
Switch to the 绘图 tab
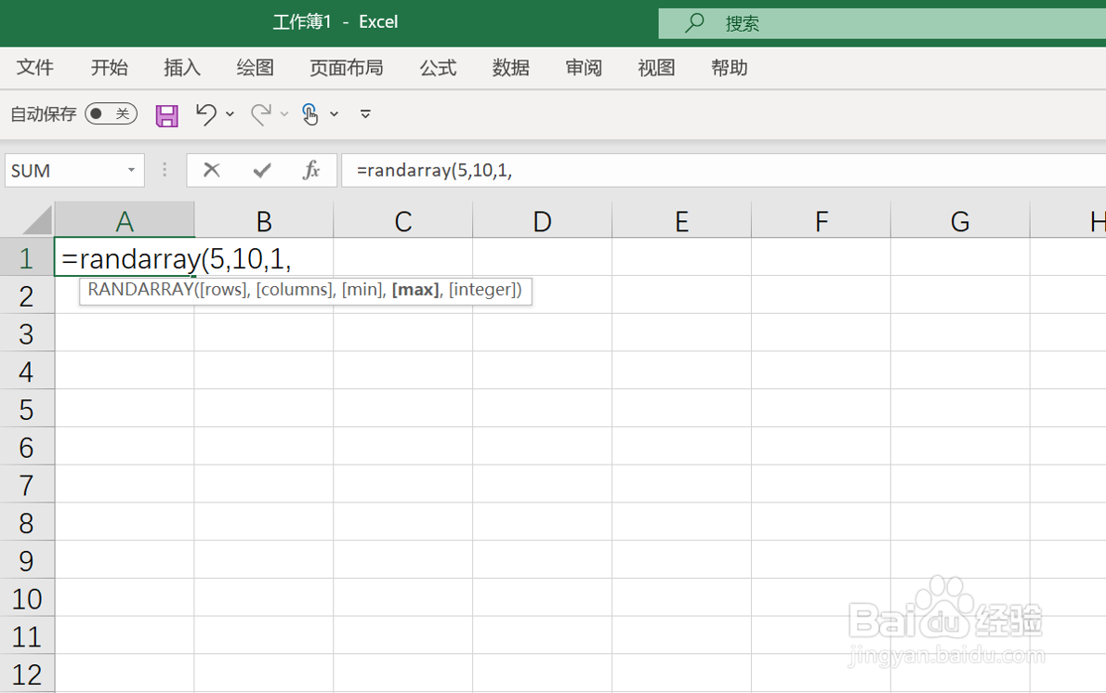point(255,68)
